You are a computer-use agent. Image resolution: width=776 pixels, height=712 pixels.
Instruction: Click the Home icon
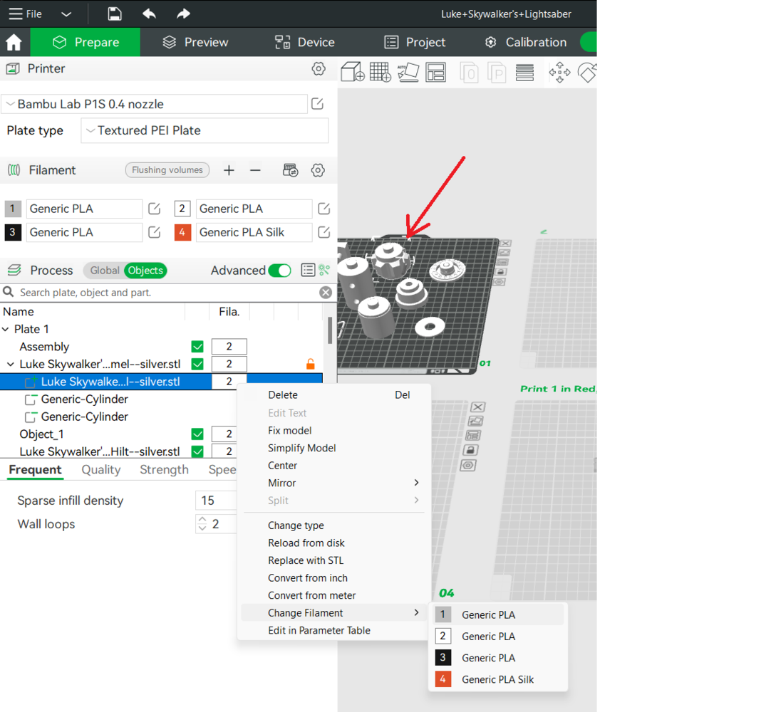[x=14, y=43]
